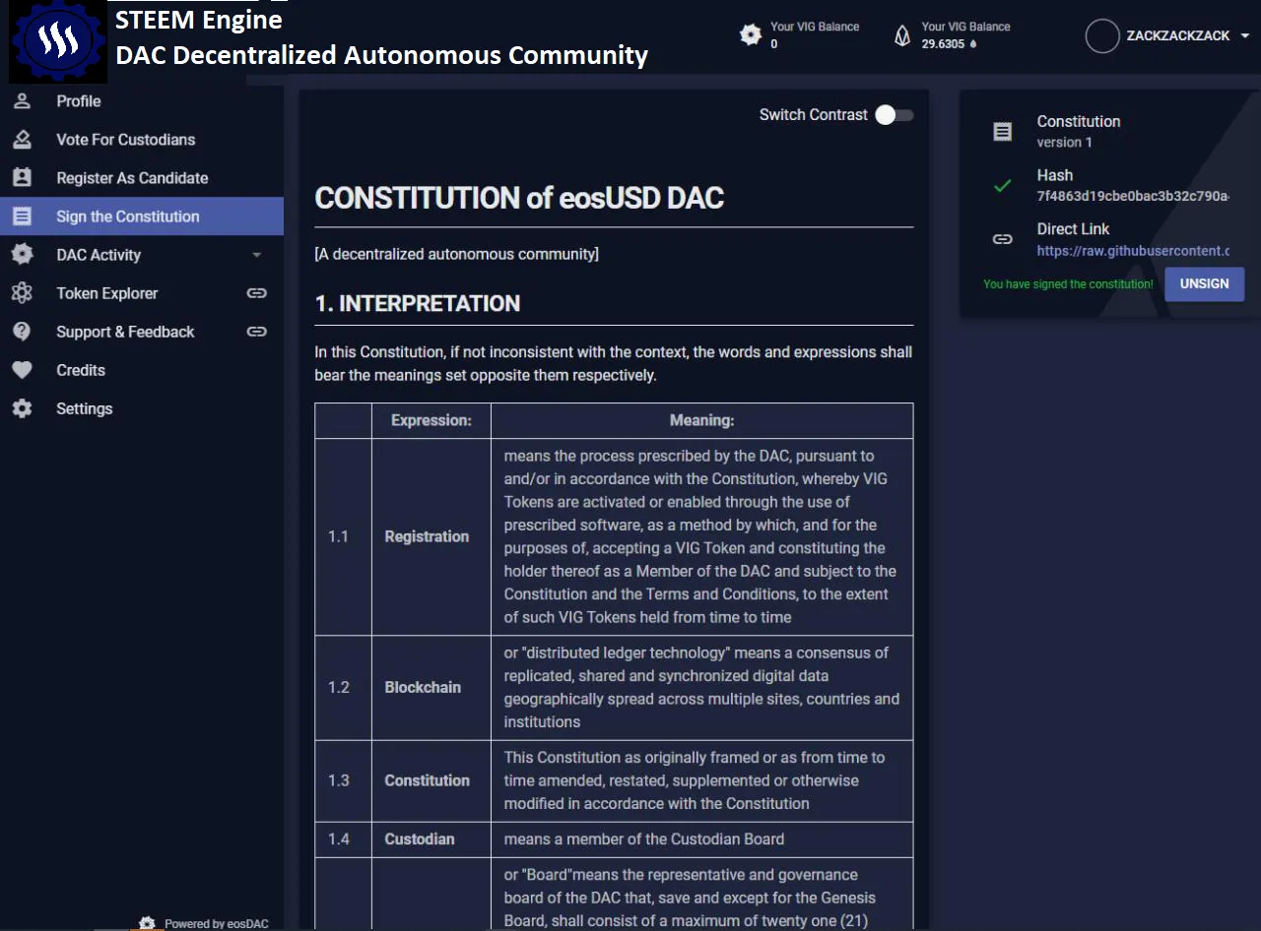The width and height of the screenshot is (1261, 931).
Task: Open Register As Candidate page
Action: click(x=142, y=178)
